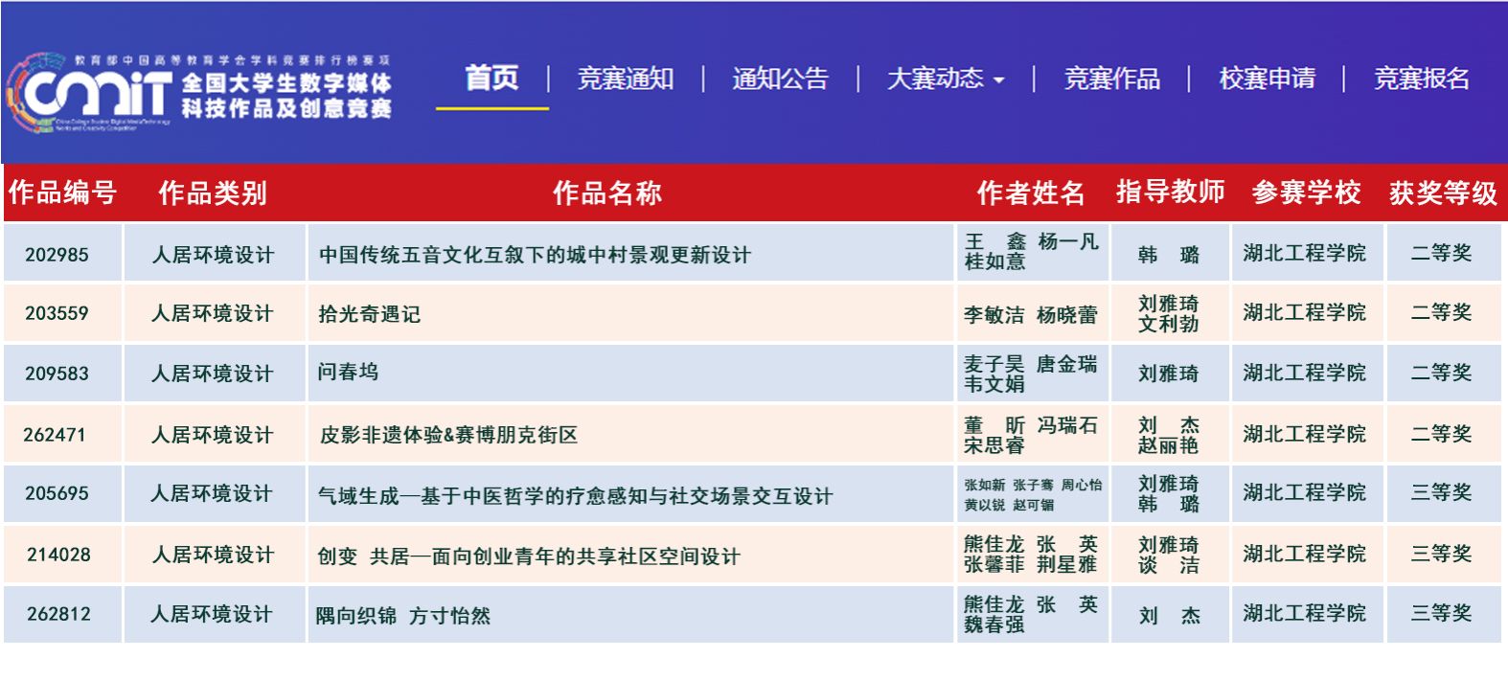Screen dimensions: 1508x681
Task: Click 竞赛报名 registration link
Action: click(x=1421, y=79)
